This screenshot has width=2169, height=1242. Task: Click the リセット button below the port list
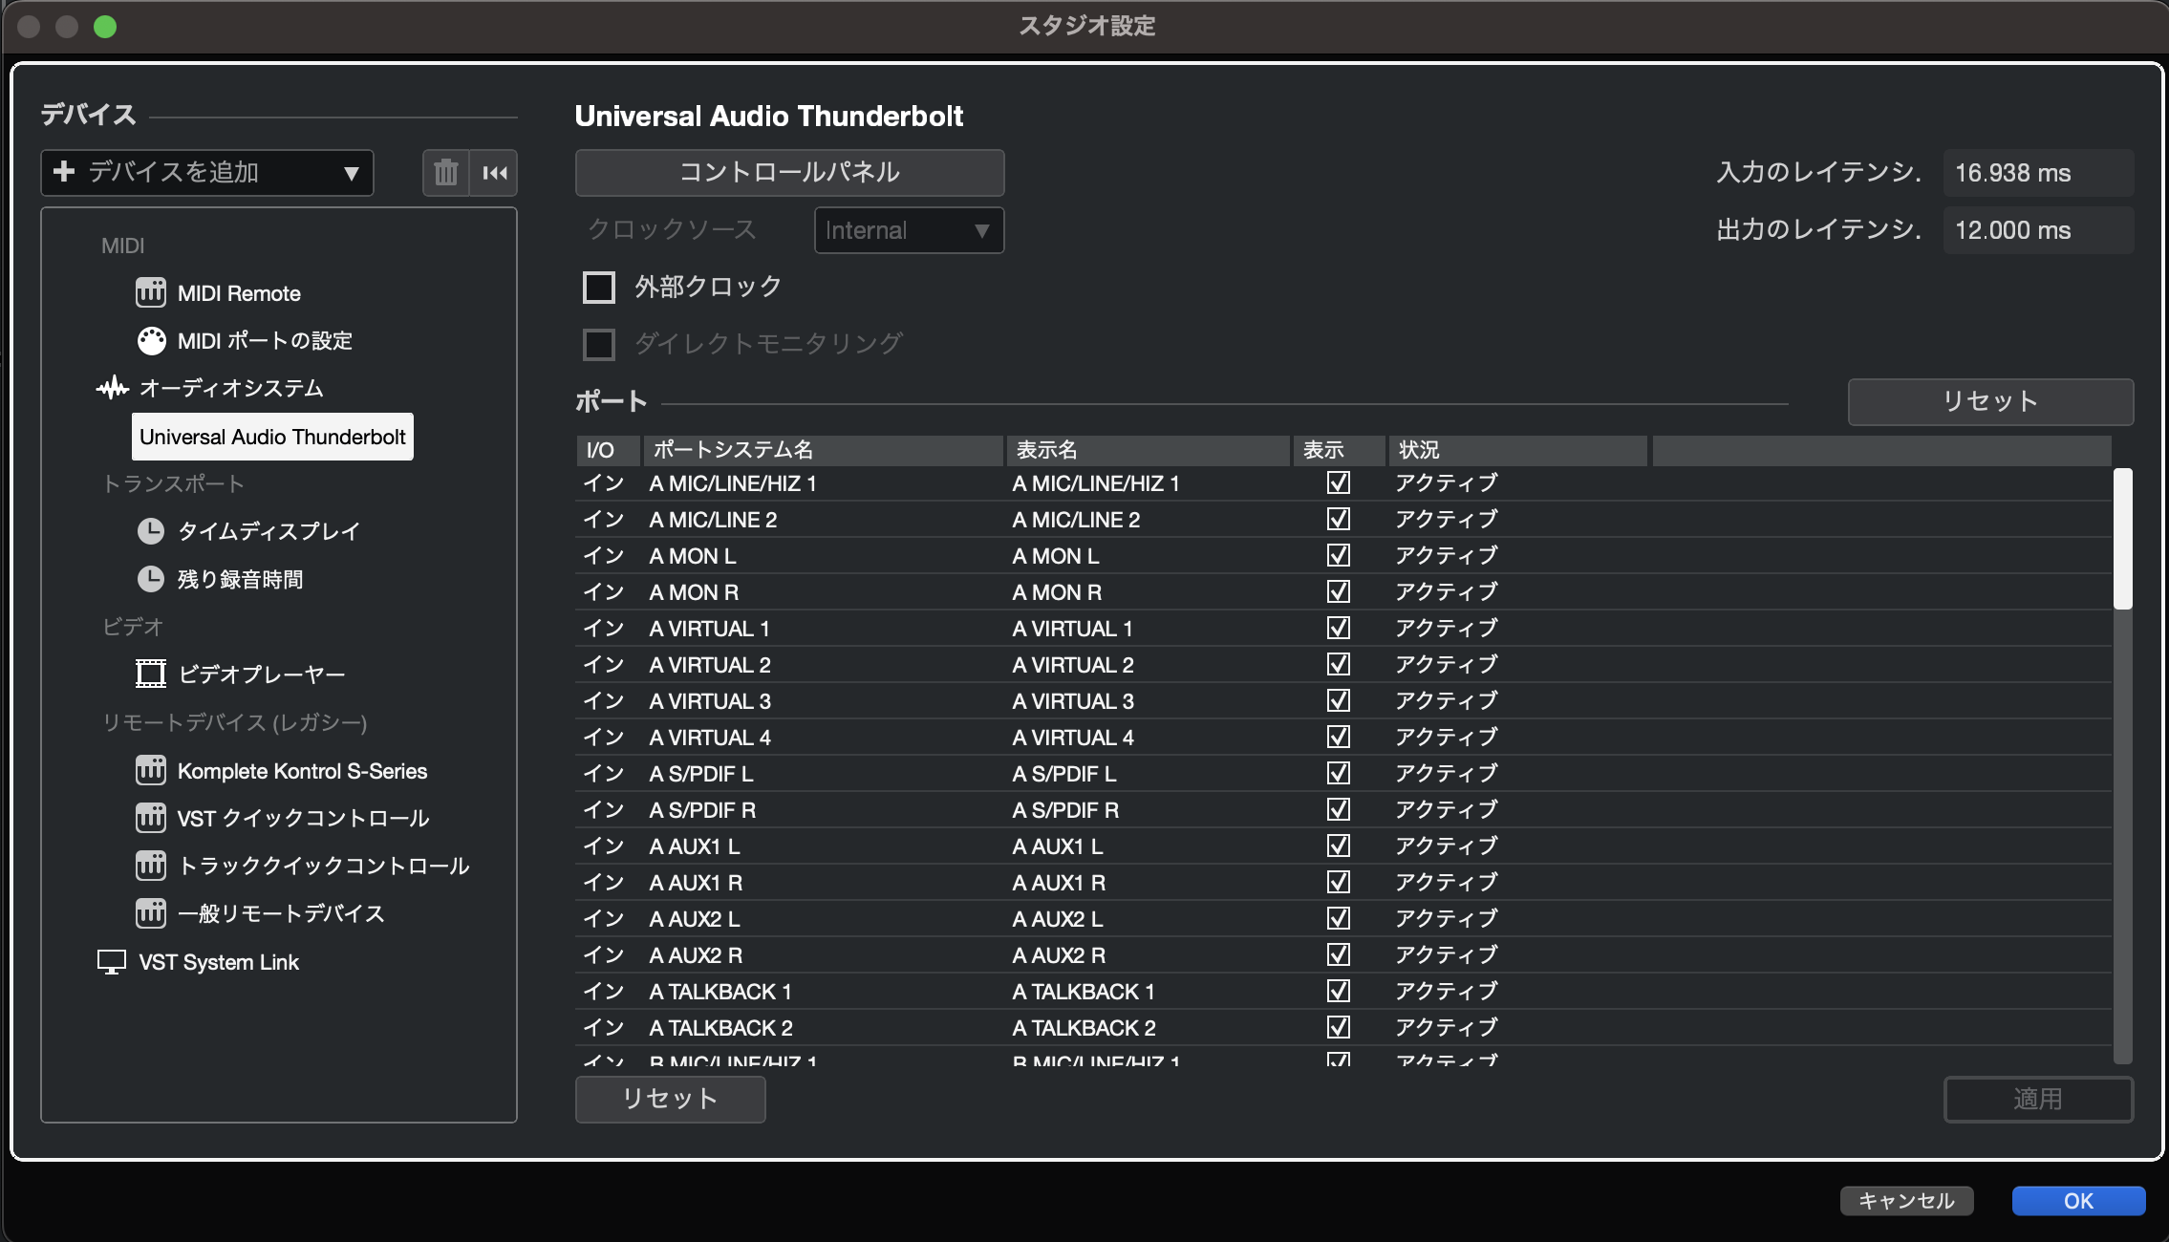tap(670, 1099)
